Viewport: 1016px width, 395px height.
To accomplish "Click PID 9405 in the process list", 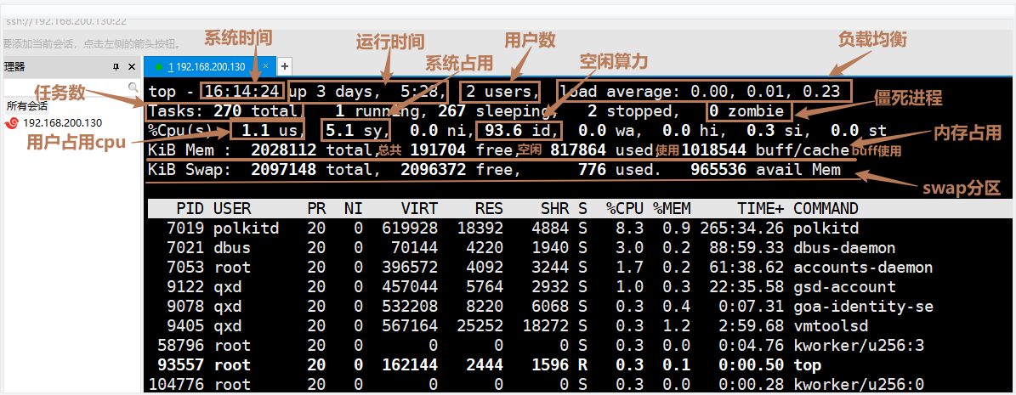I will click(x=185, y=325).
